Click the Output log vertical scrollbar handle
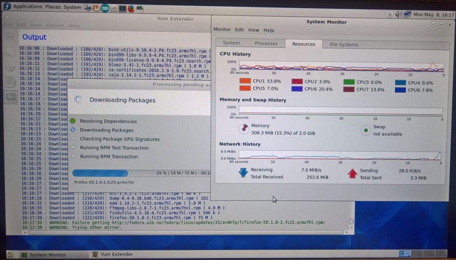Image resolution: width=456 pixels, height=260 pixels. click(352, 222)
